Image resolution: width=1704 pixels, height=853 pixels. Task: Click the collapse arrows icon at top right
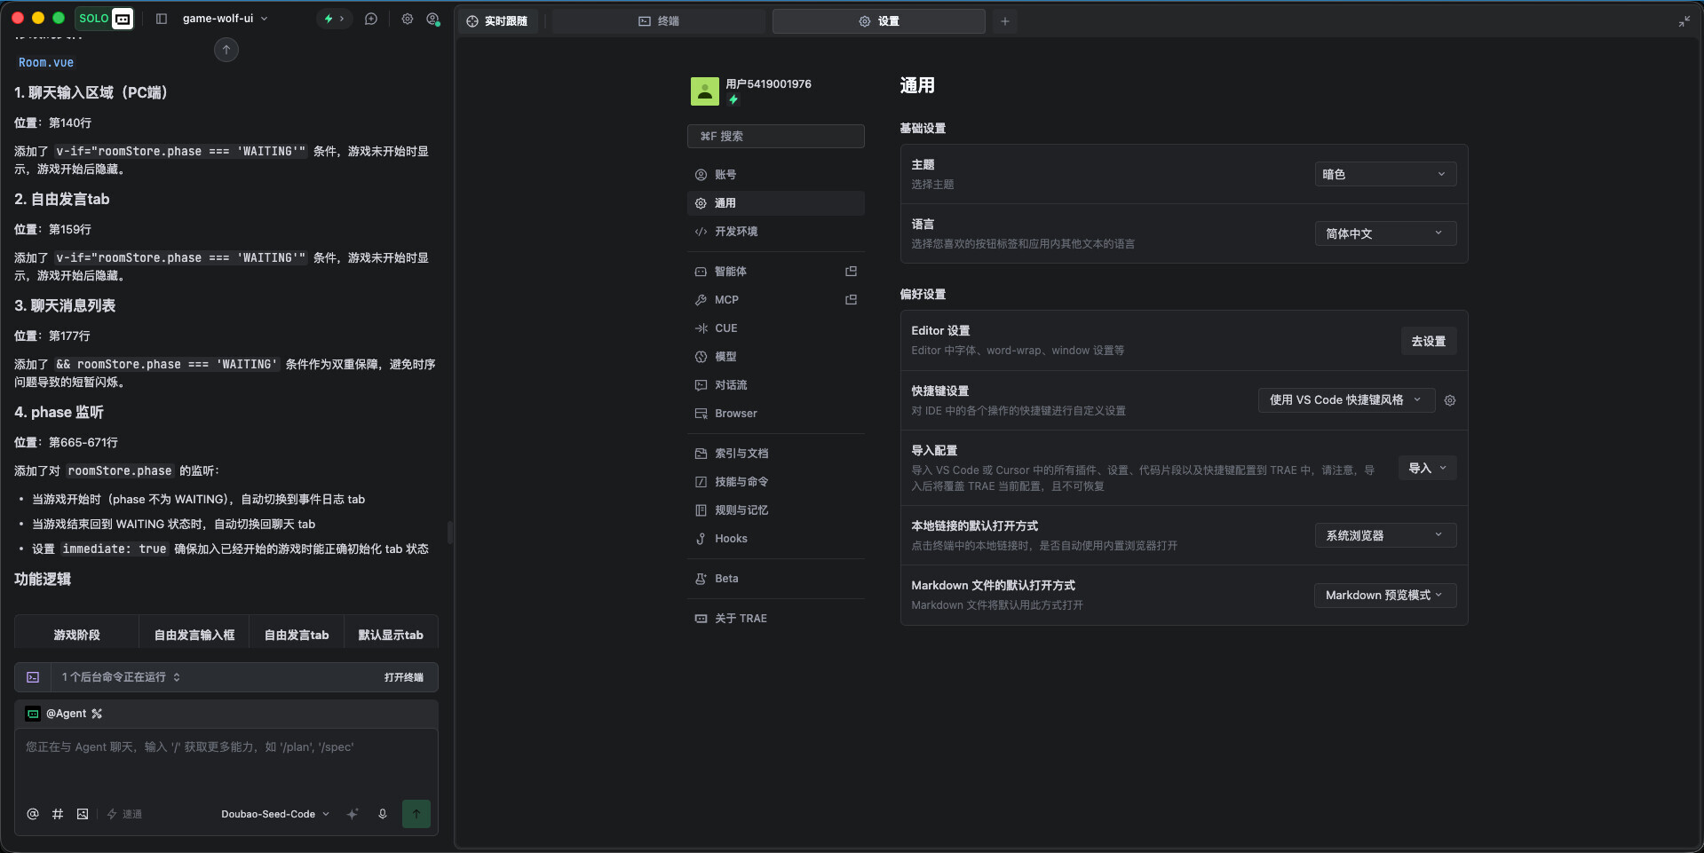1684,21
